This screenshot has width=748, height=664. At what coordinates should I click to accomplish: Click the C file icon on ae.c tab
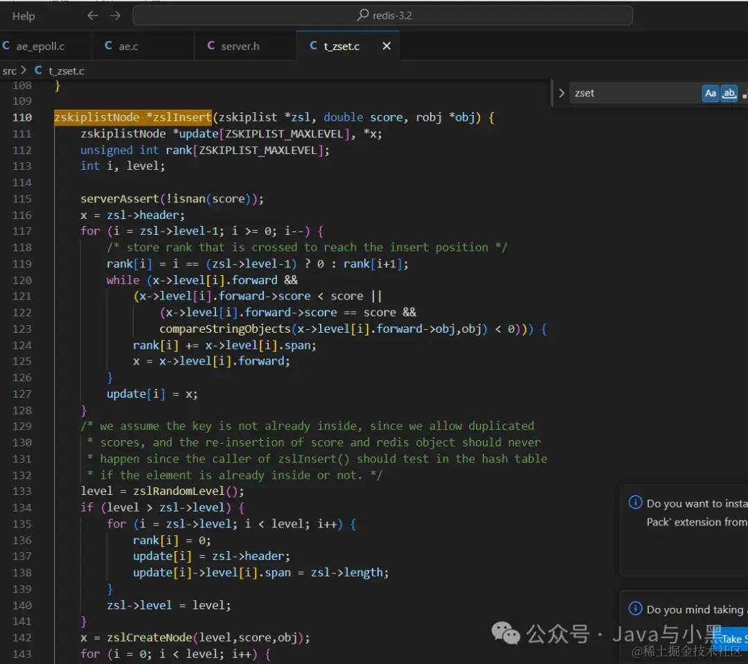pos(109,46)
